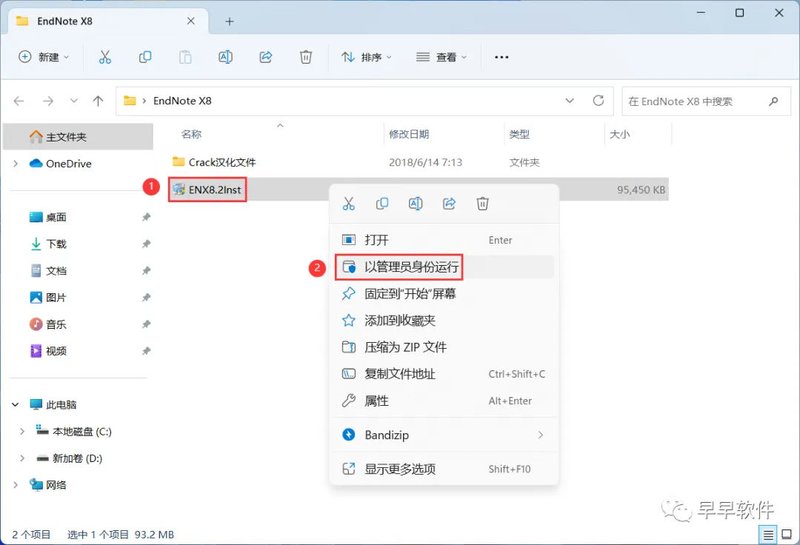Click EndNote X8 in the address path
The width and height of the screenshot is (800, 545).
point(182,101)
